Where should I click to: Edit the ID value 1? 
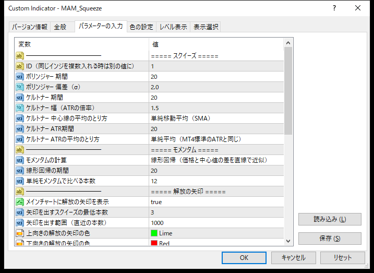216,66
